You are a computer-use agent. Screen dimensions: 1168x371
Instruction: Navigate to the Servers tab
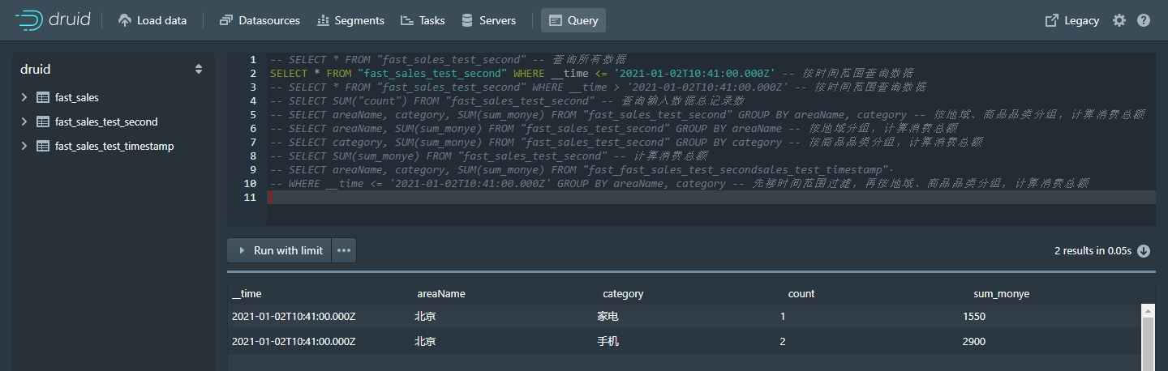[x=488, y=20]
